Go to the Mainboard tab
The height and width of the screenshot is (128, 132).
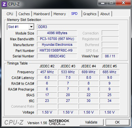pos(42,14)
